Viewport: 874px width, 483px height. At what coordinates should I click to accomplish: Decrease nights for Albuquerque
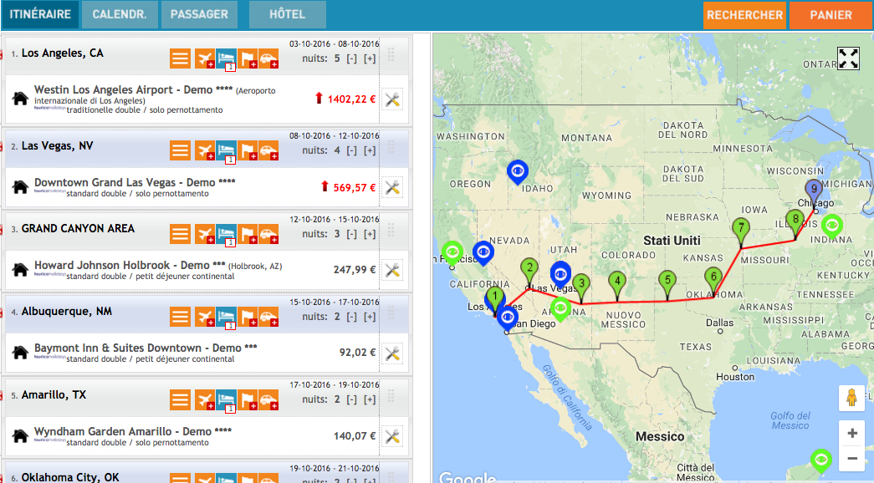[352, 317]
